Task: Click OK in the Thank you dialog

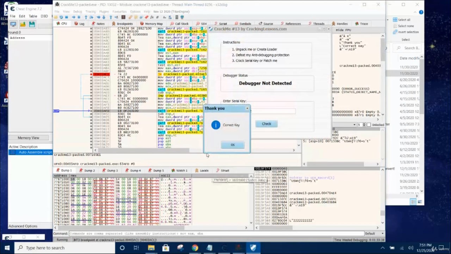Action: [233, 145]
